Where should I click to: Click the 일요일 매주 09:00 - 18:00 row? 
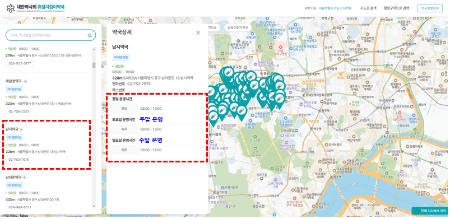point(157,150)
